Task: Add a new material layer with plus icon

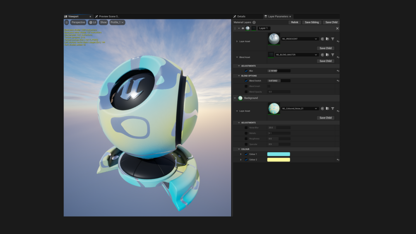Action: [254, 22]
